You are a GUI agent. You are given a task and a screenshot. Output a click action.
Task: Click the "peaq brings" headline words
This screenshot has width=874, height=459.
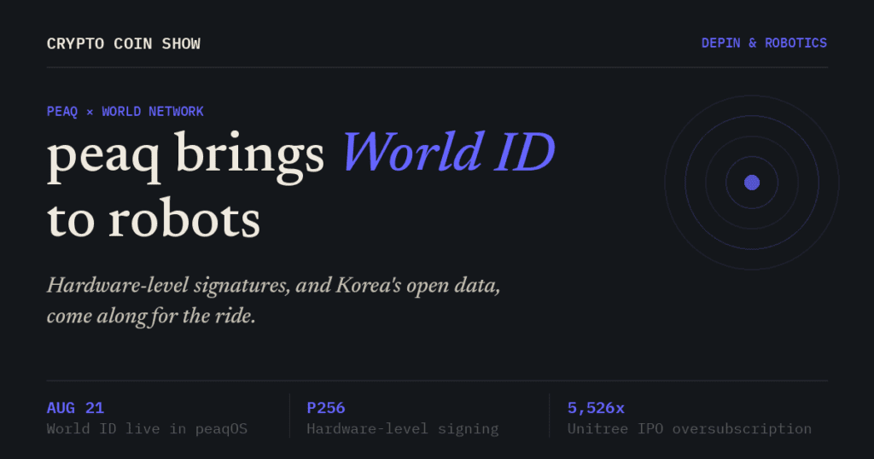coord(185,156)
